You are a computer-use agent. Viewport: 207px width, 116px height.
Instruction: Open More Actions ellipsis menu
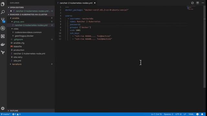[x=203, y=3]
